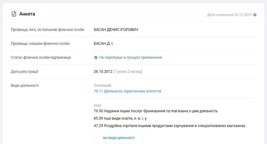
Task: Click the Дата реєстрації label
Action: tap(25, 71)
